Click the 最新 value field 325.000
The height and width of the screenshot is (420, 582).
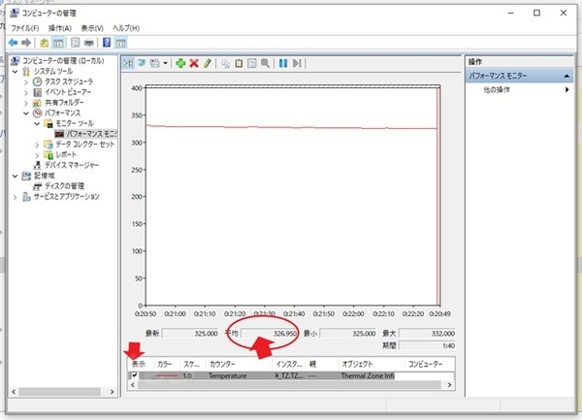[190, 333]
